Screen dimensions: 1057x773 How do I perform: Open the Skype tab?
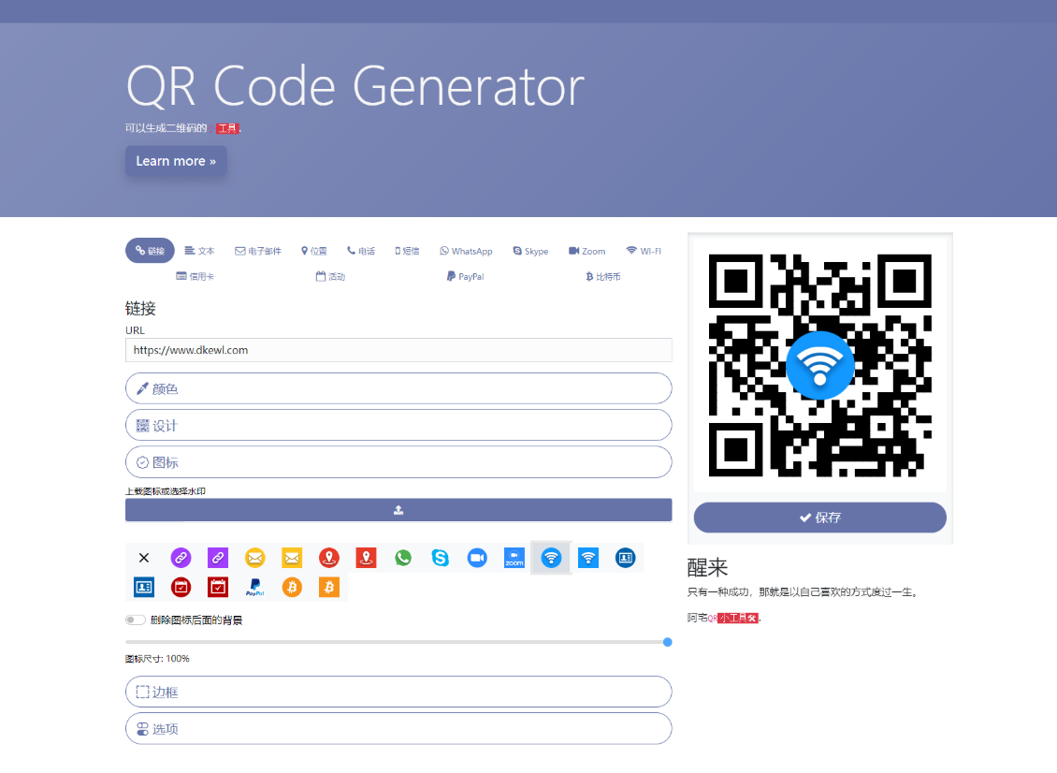click(530, 251)
